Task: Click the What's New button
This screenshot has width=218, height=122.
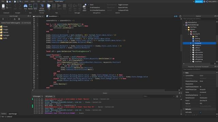Action: [199, 1]
